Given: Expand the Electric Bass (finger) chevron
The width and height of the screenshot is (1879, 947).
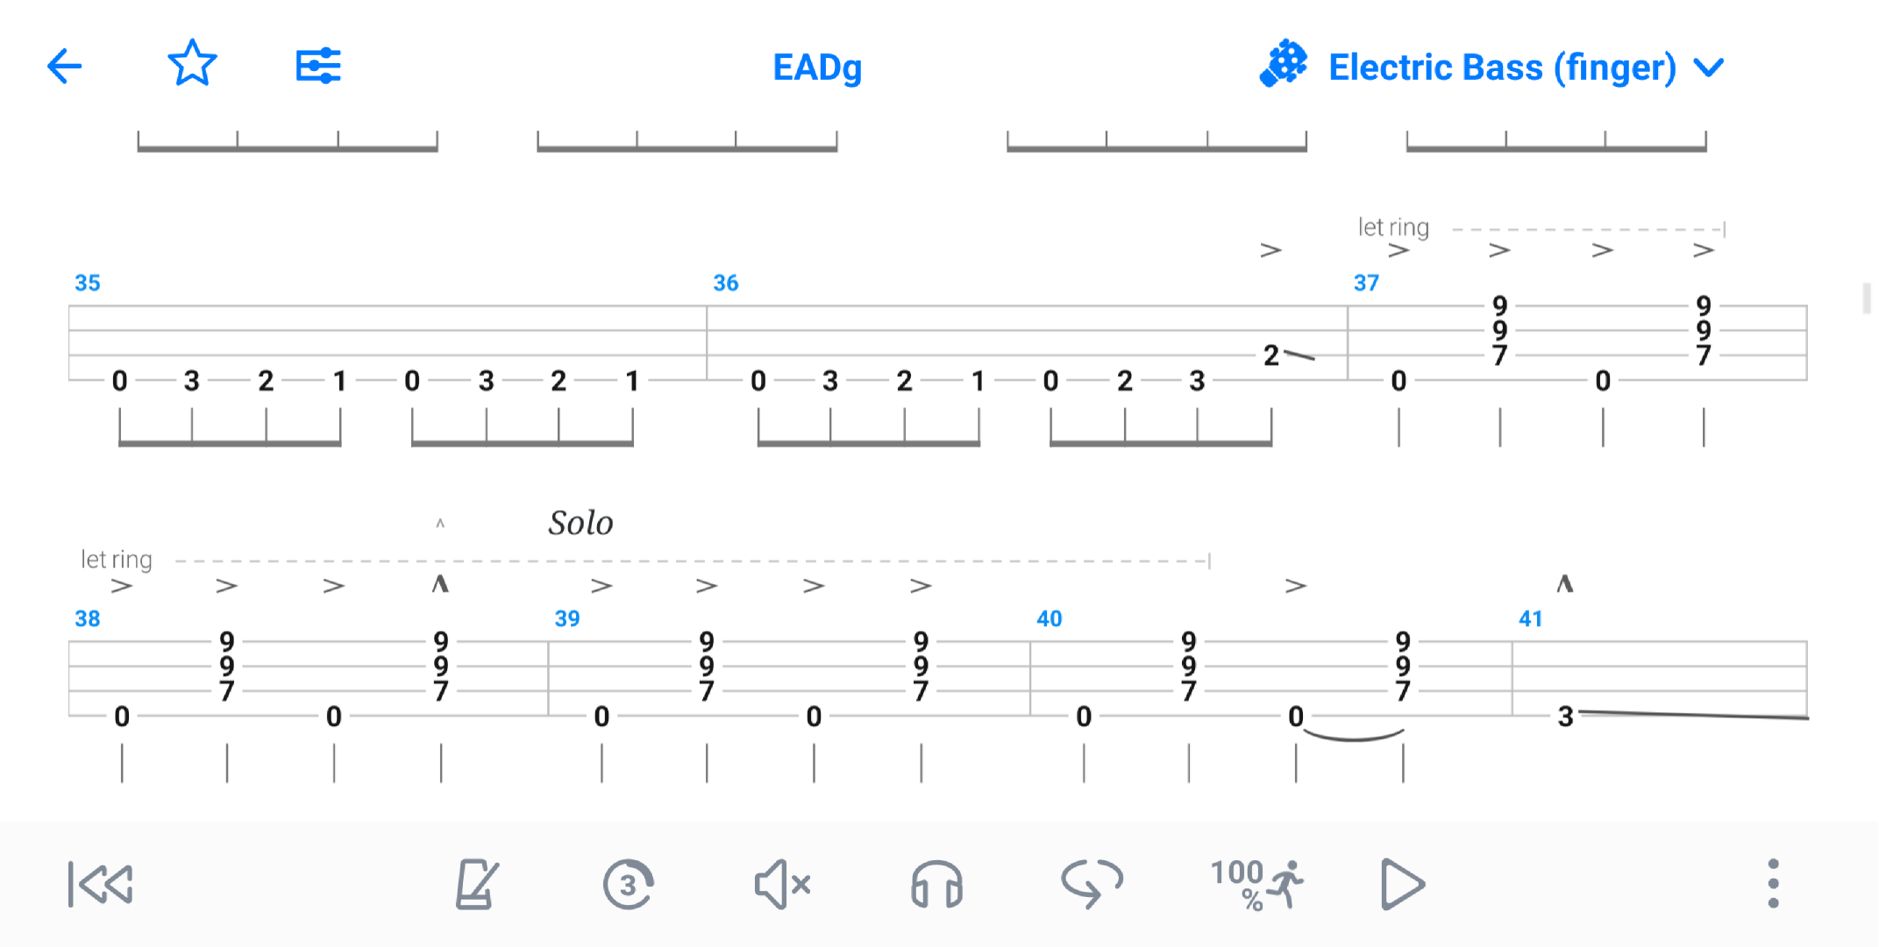Looking at the screenshot, I should tap(1708, 68).
